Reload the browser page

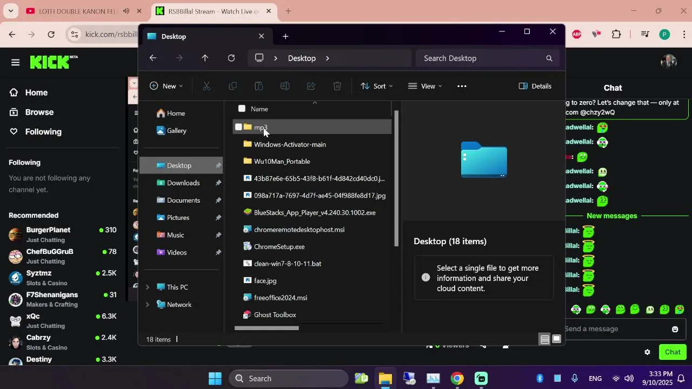click(51, 34)
